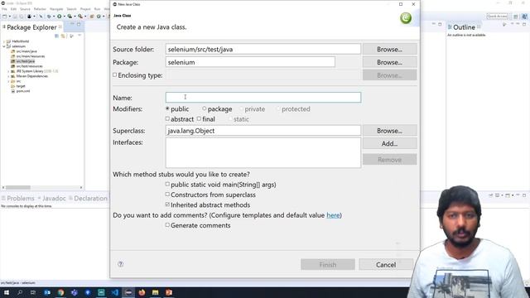
Task: Switch to Eclipse on the taskbar
Action: point(128,292)
